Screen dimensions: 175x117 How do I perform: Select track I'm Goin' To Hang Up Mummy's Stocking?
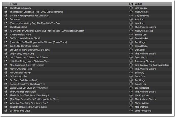click(30, 50)
